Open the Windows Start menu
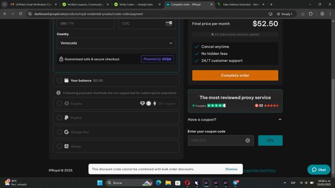Viewport: 335px width, 188px height. point(100,183)
